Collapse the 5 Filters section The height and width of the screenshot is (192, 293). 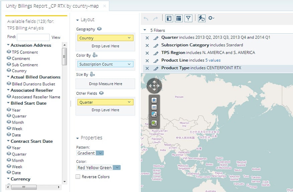[x=145, y=30]
